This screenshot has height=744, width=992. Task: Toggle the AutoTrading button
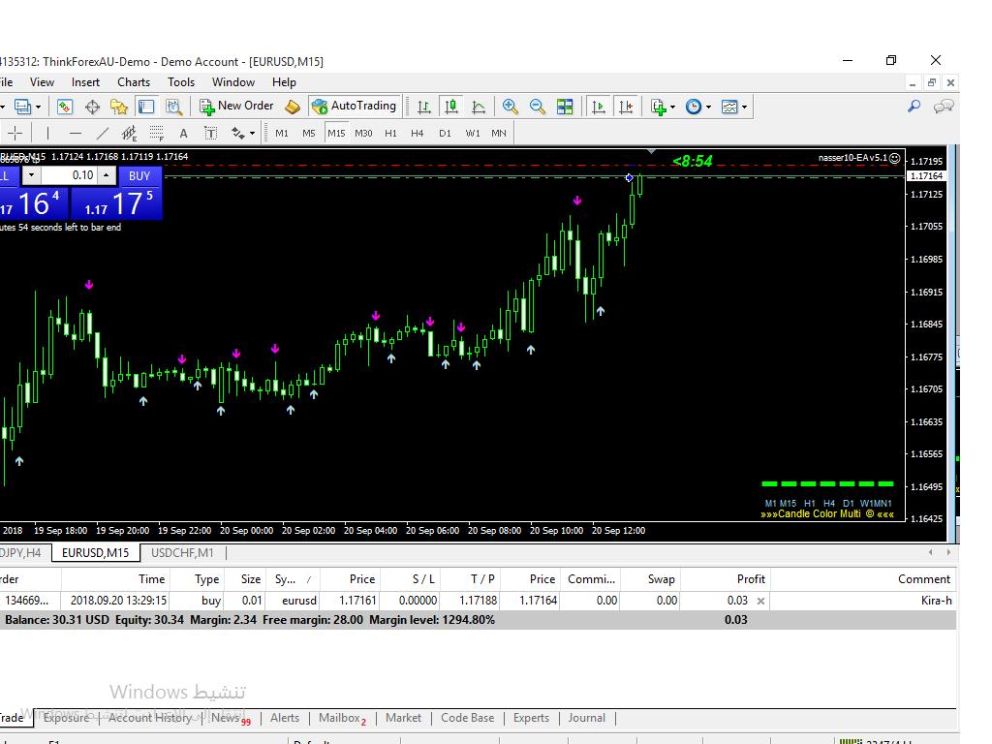(x=355, y=107)
